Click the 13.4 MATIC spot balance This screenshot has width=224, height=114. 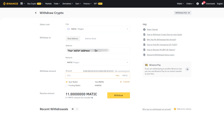click(x=99, y=82)
